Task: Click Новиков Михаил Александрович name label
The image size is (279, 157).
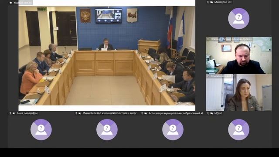Action: (231, 39)
